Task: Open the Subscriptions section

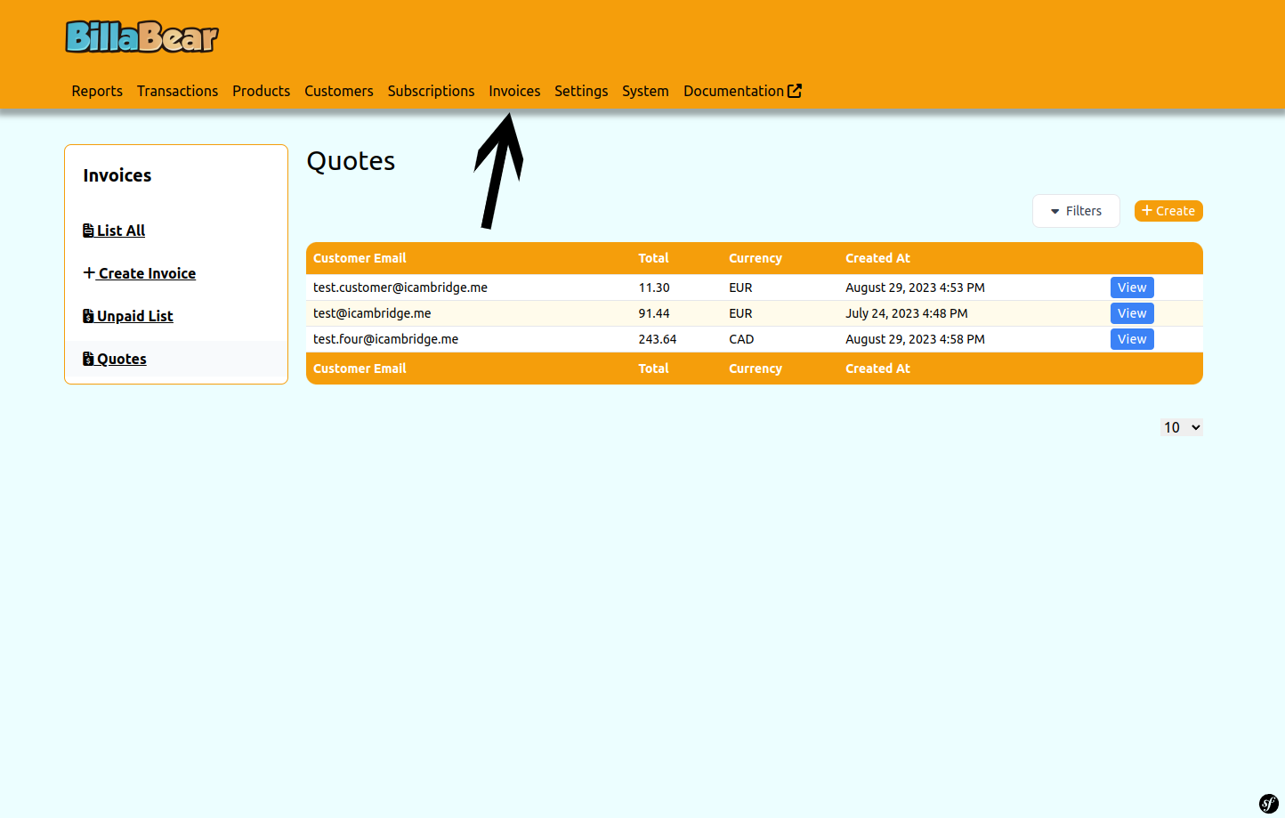Action: [431, 91]
